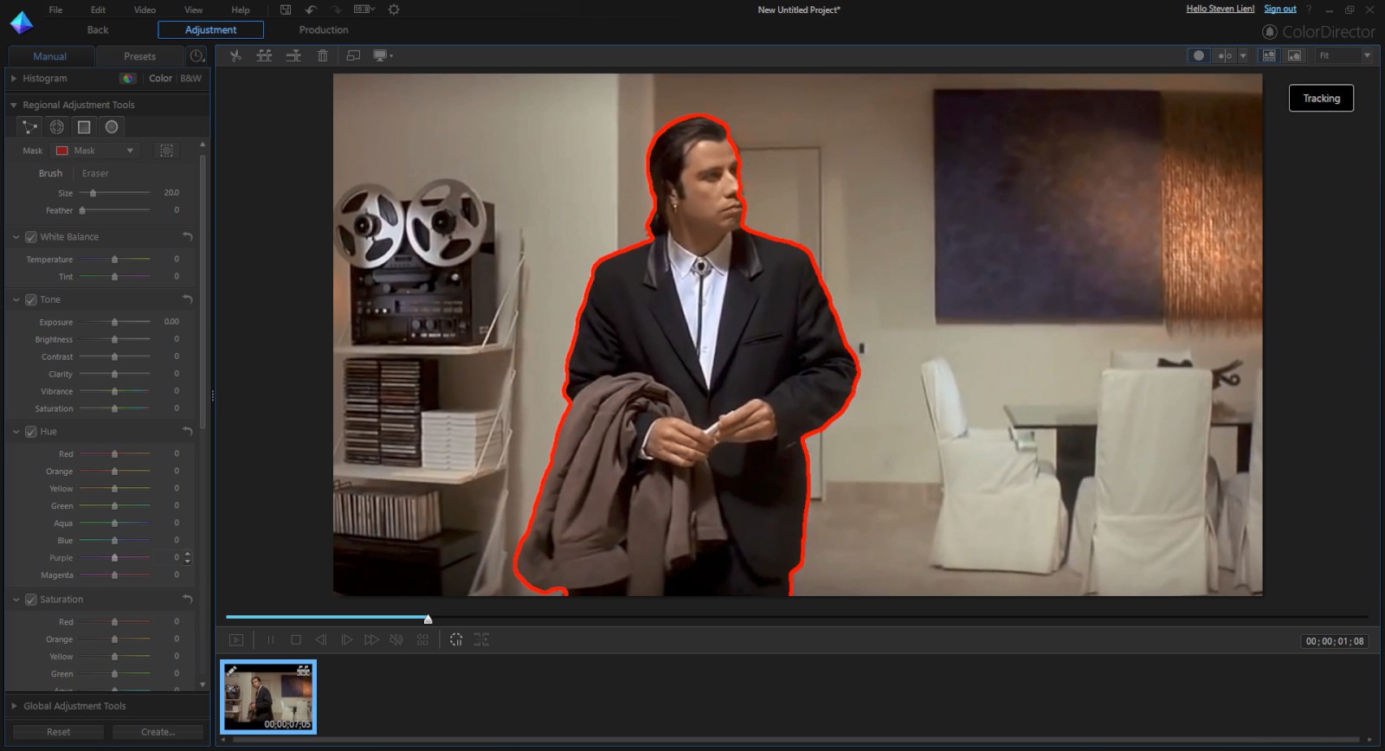Reset the Hue section

point(187,431)
